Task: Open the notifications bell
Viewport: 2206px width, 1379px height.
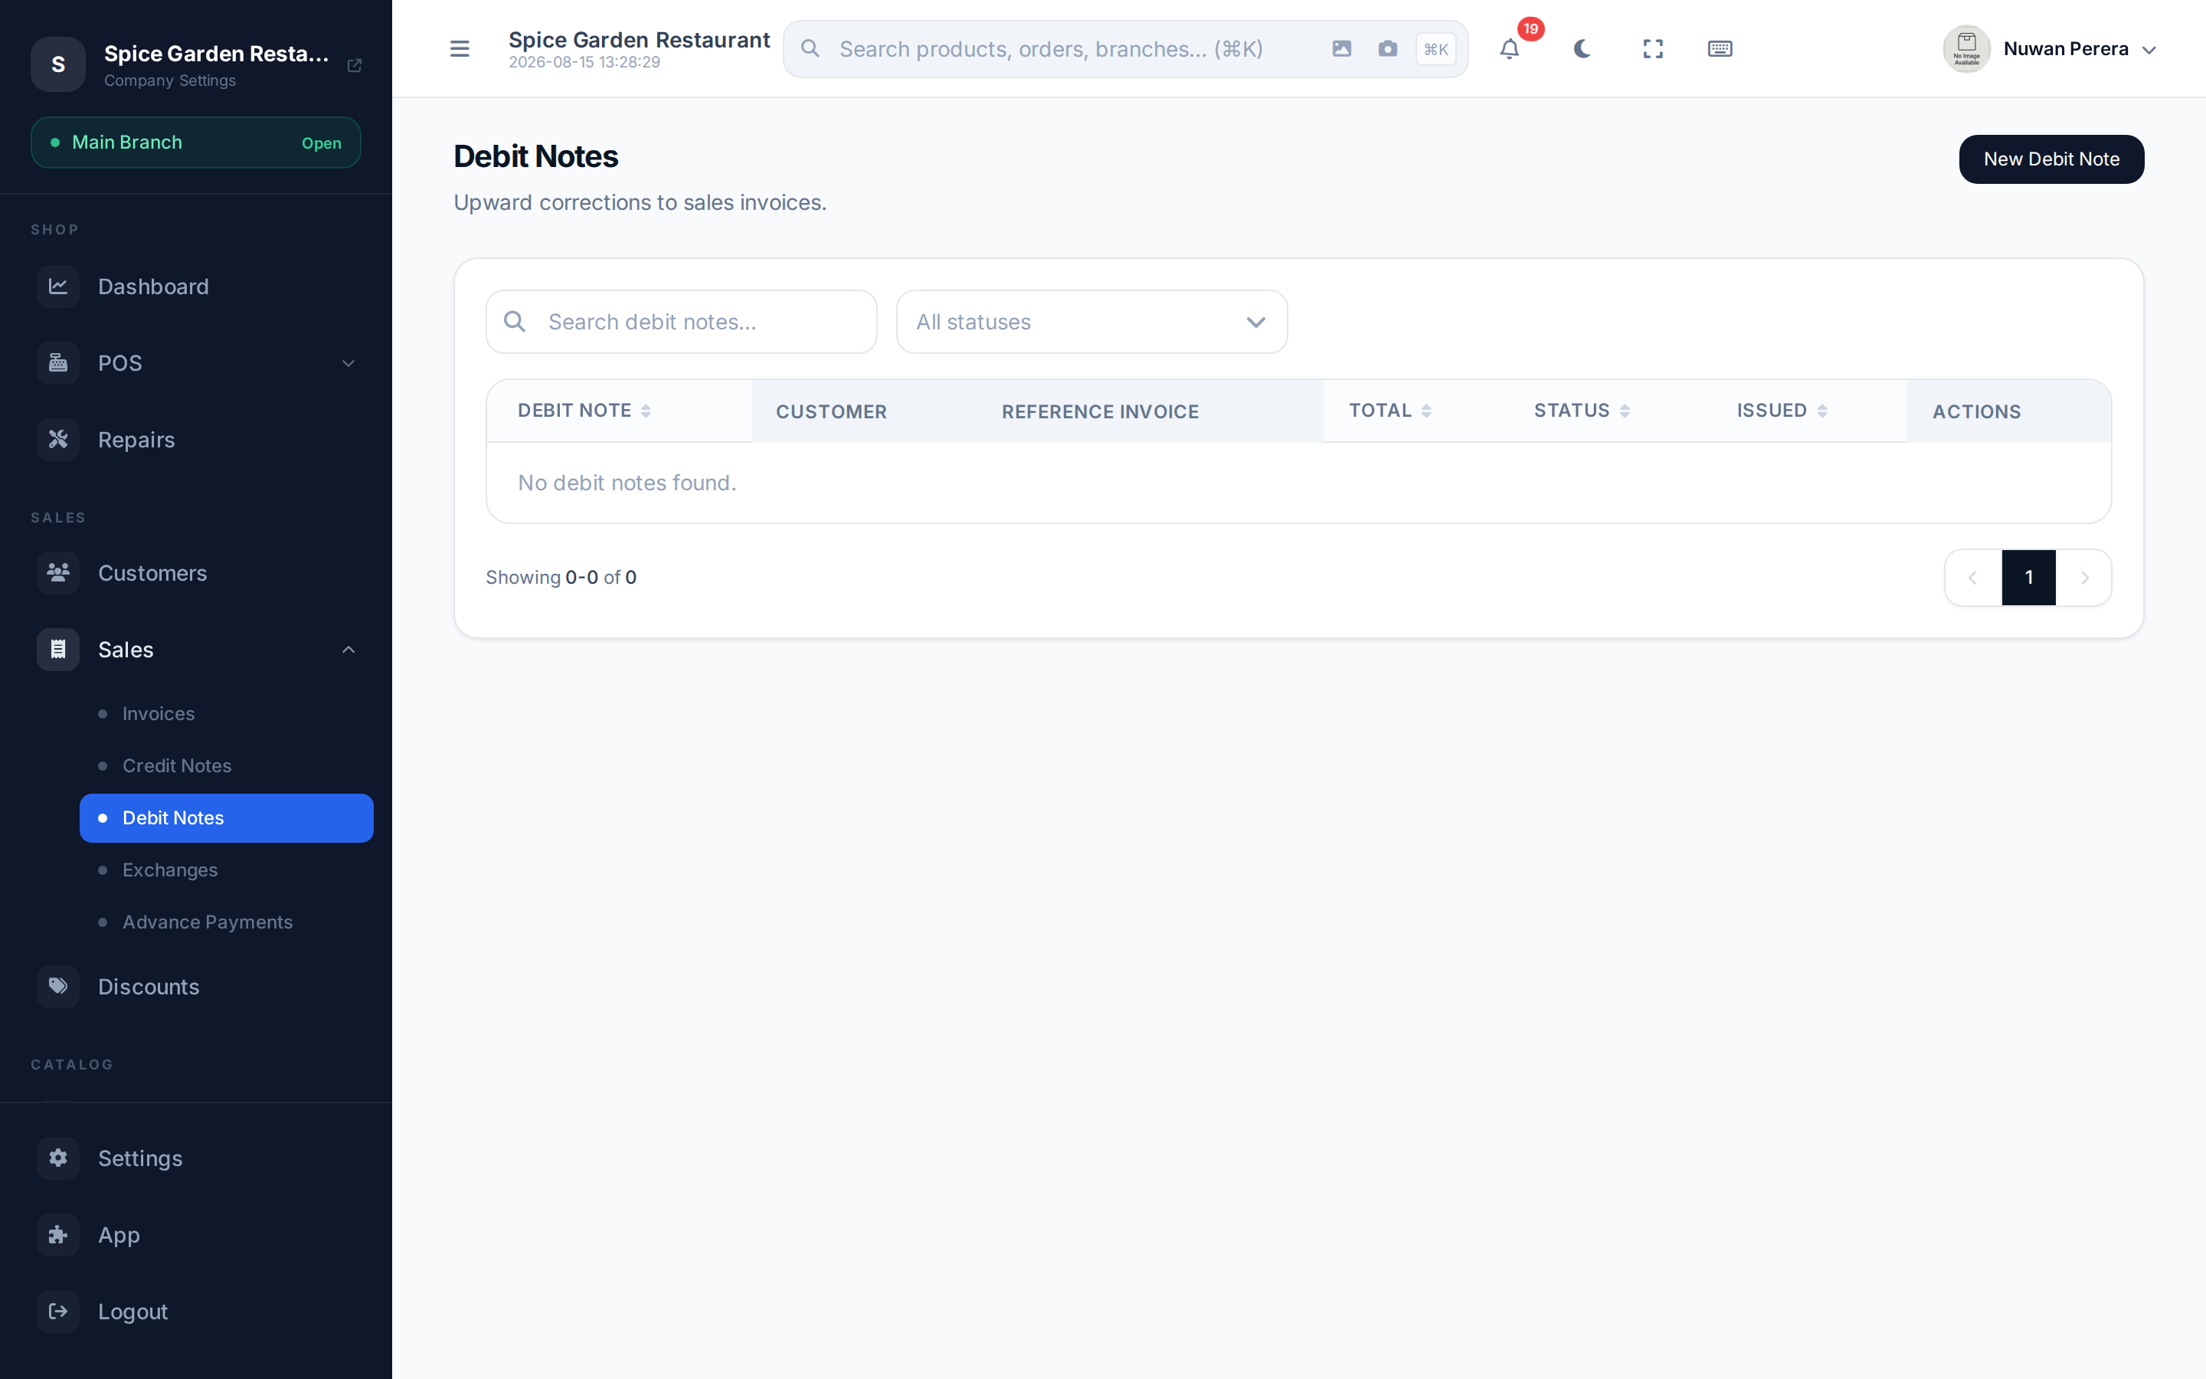Action: [1510, 49]
